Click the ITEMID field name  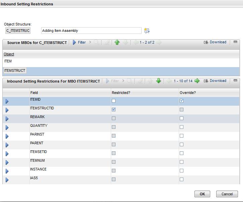35,99
